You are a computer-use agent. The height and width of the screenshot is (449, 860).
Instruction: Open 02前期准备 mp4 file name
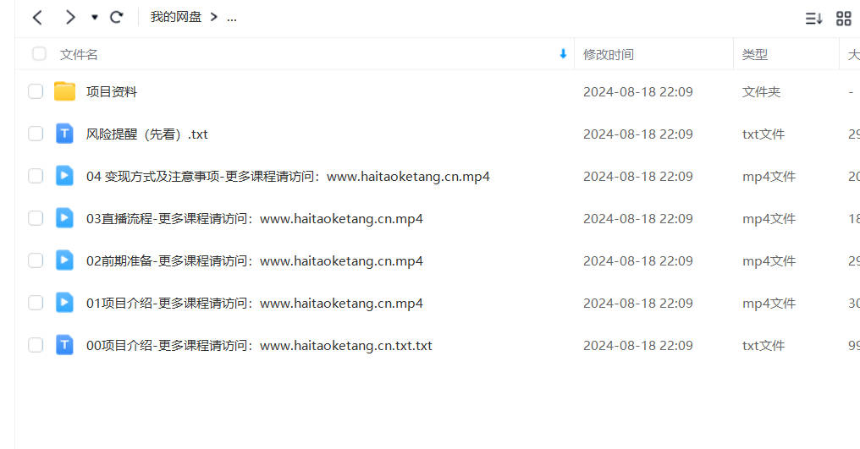[255, 261]
